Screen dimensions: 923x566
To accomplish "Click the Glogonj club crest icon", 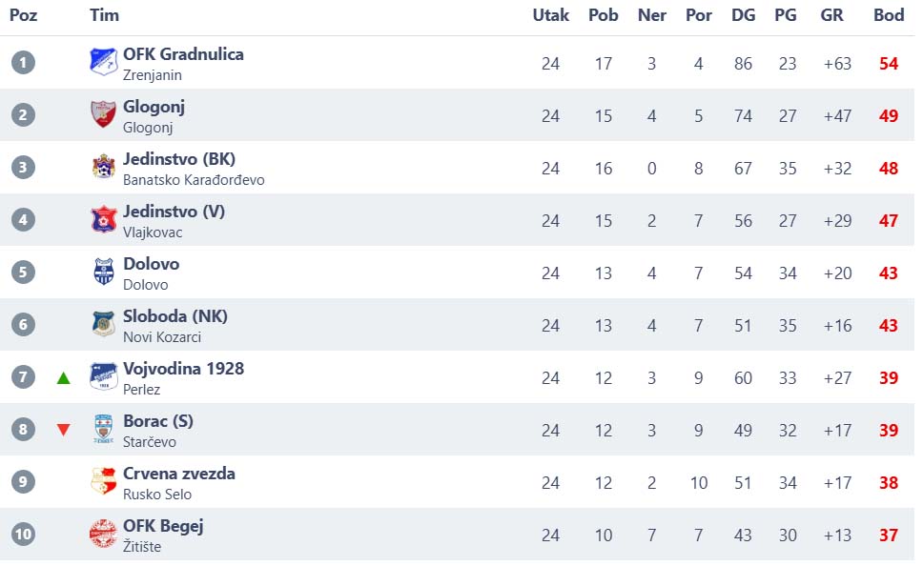I will pos(103,114).
